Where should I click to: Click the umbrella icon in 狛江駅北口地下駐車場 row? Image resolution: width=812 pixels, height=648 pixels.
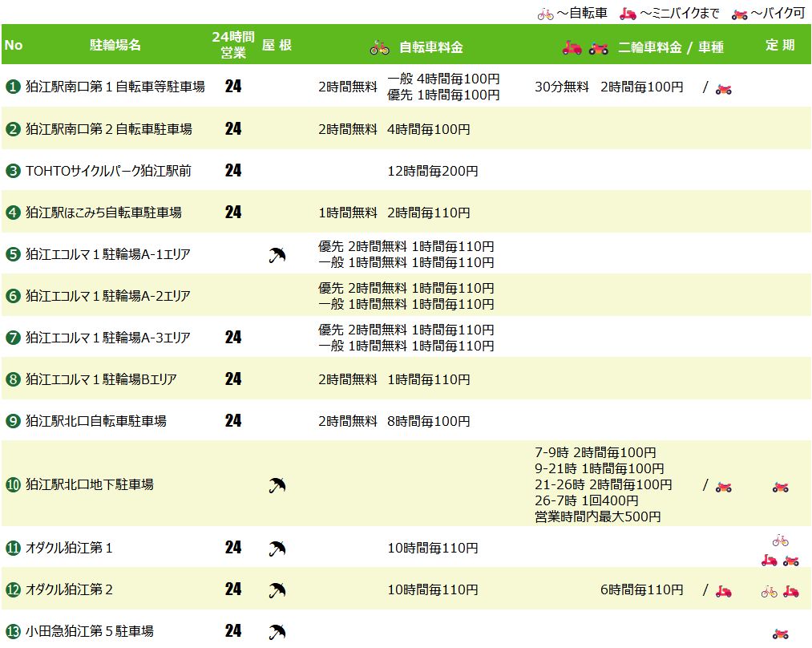point(277,485)
